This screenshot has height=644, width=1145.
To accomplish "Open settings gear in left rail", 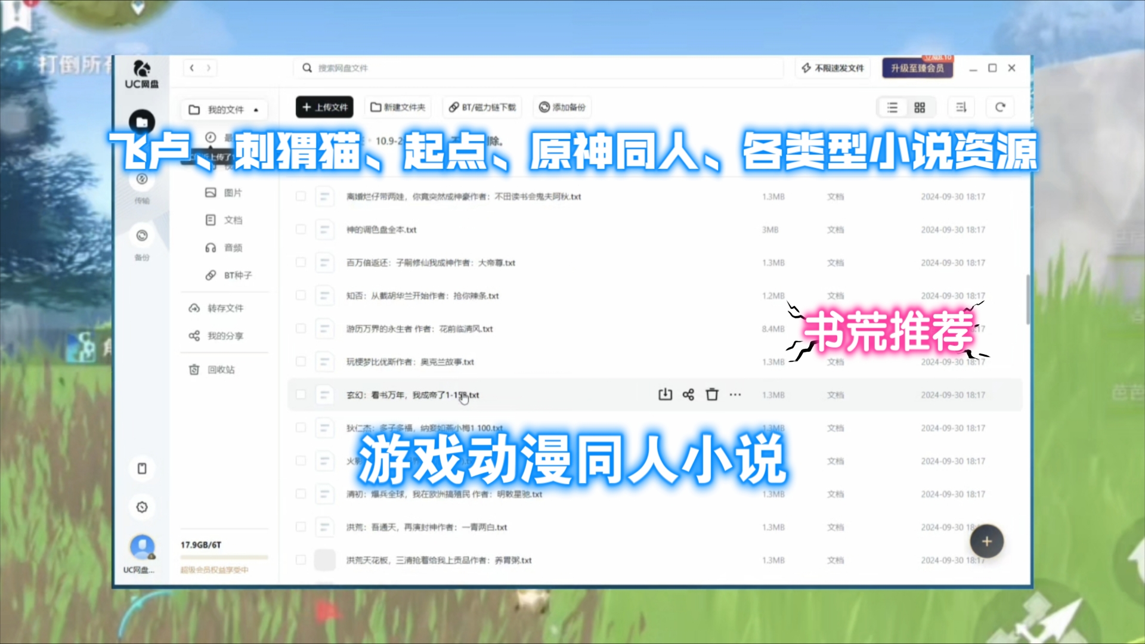I will click(x=142, y=507).
